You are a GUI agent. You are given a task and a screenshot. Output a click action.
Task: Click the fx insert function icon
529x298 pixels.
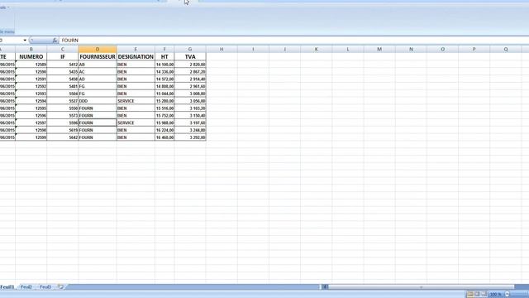click(x=55, y=41)
